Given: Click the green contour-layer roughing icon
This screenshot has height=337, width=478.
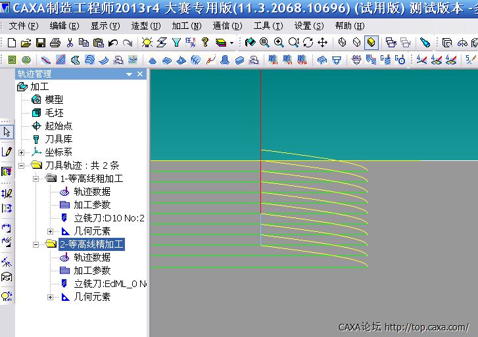Looking at the screenshot, I should (26, 60).
